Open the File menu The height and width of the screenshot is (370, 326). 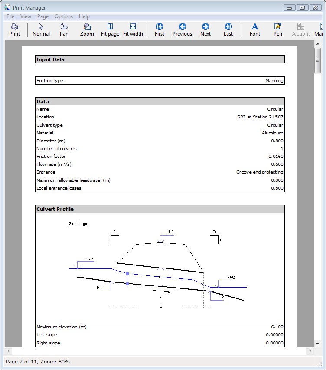(10, 16)
